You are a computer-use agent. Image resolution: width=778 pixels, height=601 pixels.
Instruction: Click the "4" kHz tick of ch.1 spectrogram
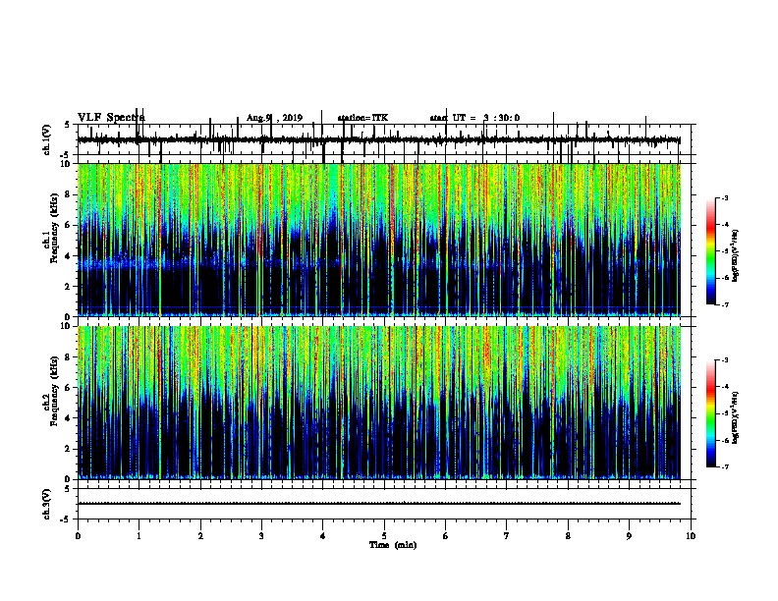tap(69, 256)
